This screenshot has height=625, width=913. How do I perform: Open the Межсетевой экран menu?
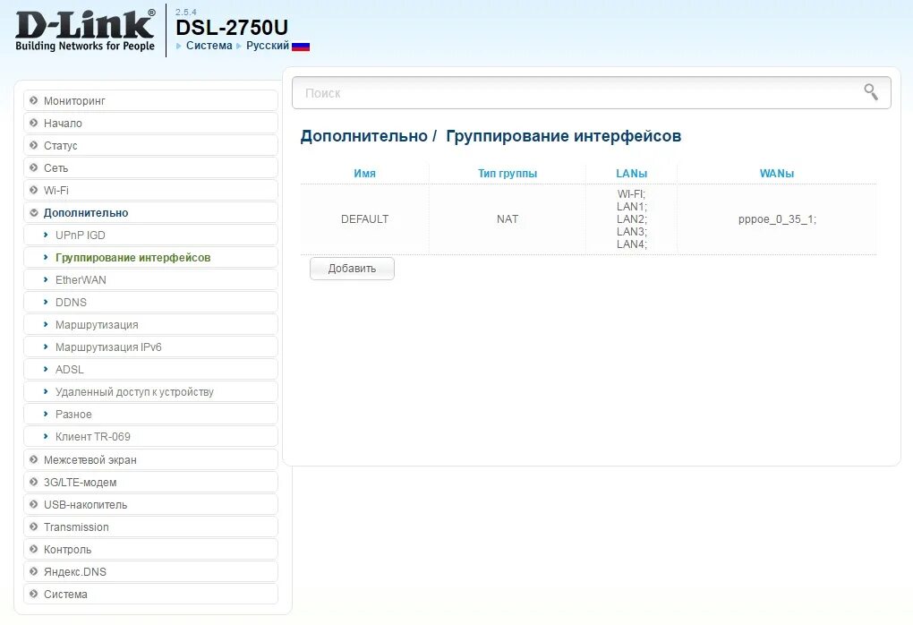pyautogui.click(x=150, y=459)
